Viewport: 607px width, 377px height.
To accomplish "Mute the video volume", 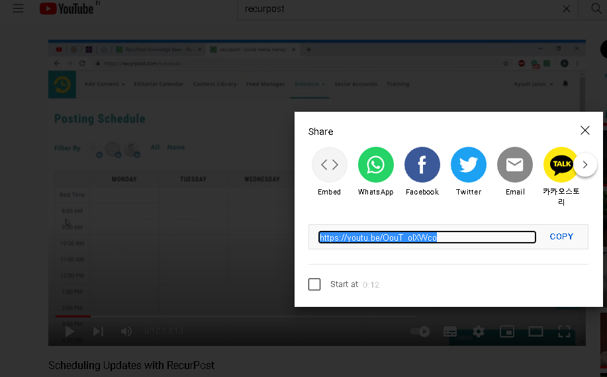I will coord(126,331).
